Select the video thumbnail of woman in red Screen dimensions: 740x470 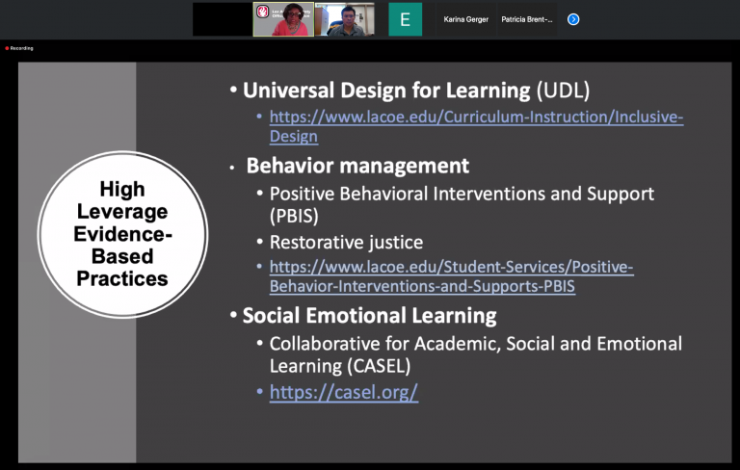coord(283,19)
